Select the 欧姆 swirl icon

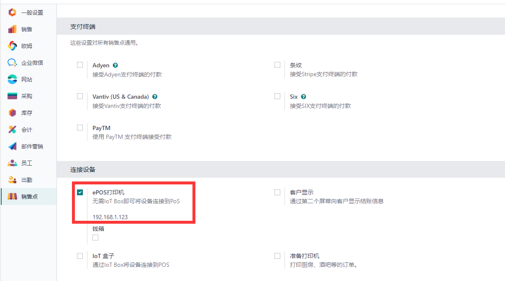pyautogui.click(x=12, y=46)
